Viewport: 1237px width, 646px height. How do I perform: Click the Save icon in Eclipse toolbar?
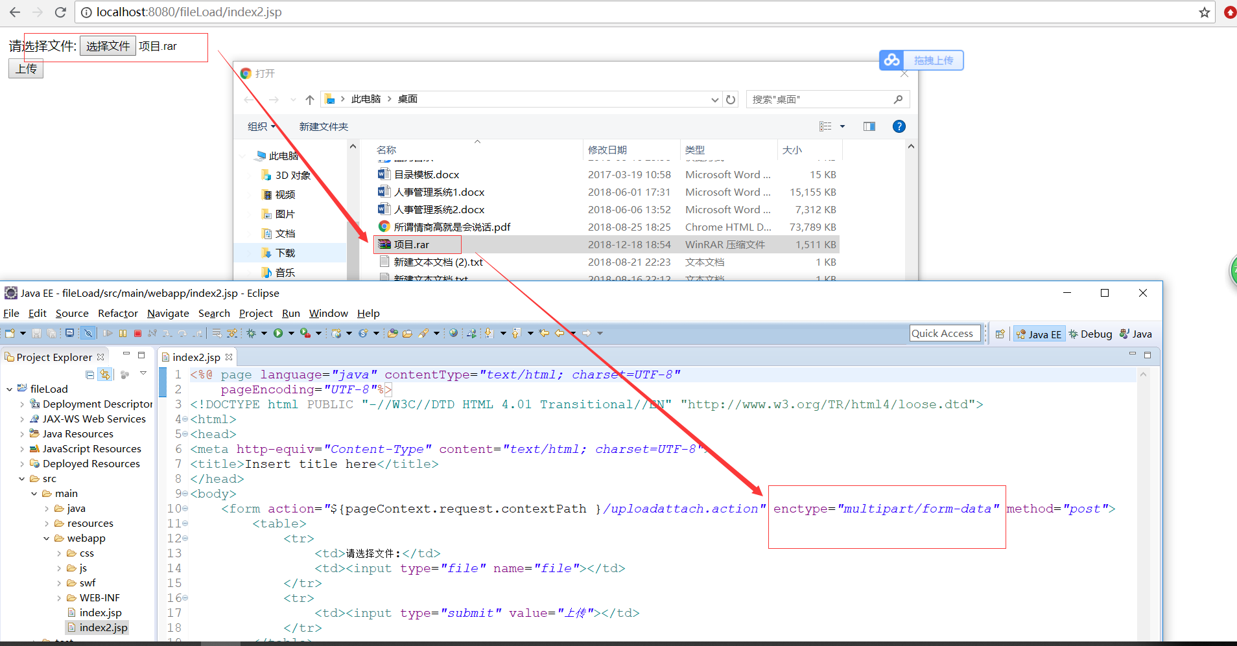(x=36, y=333)
